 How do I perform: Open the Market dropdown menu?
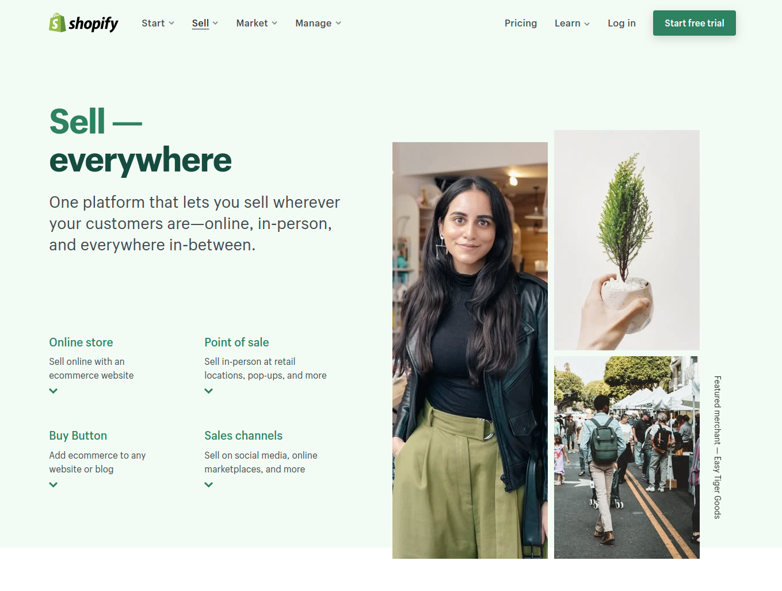(x=257, y=23)
